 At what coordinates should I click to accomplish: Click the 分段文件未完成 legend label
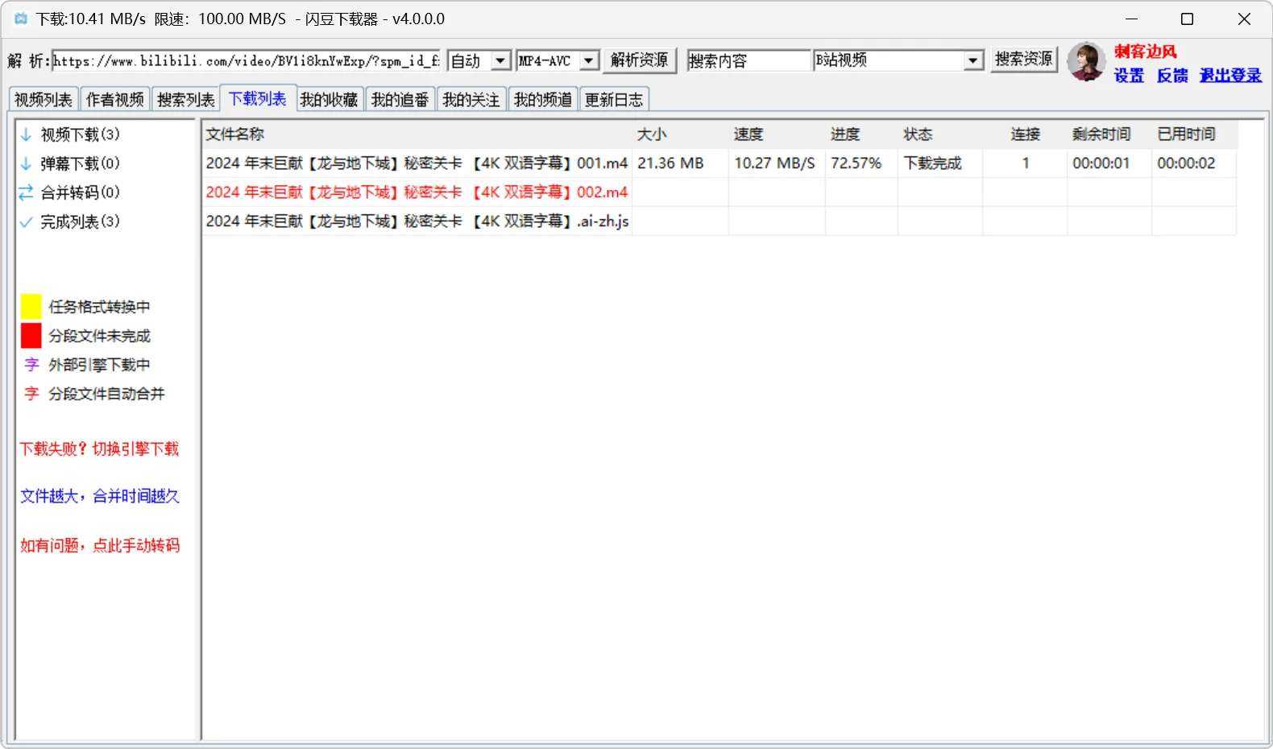tap(99, 336)
